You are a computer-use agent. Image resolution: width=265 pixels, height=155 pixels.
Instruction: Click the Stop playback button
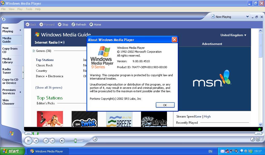36,141
